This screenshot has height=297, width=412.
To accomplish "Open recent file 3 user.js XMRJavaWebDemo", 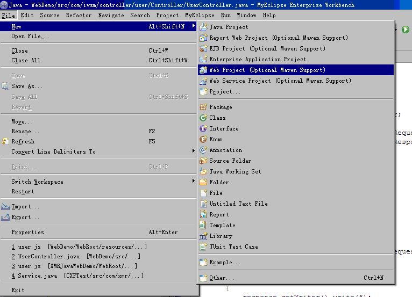I will [98, 266].
